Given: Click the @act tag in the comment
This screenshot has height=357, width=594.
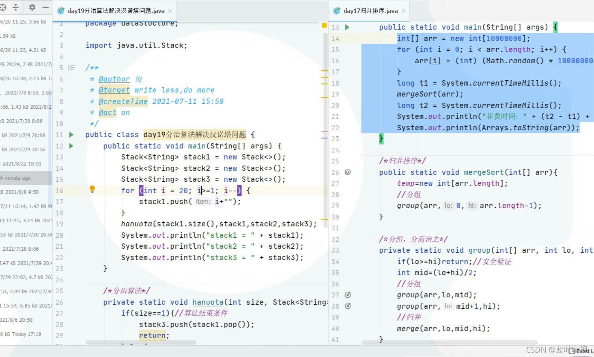Looking at the screenshot, I should pyautogui.click(x=108, y=112).
